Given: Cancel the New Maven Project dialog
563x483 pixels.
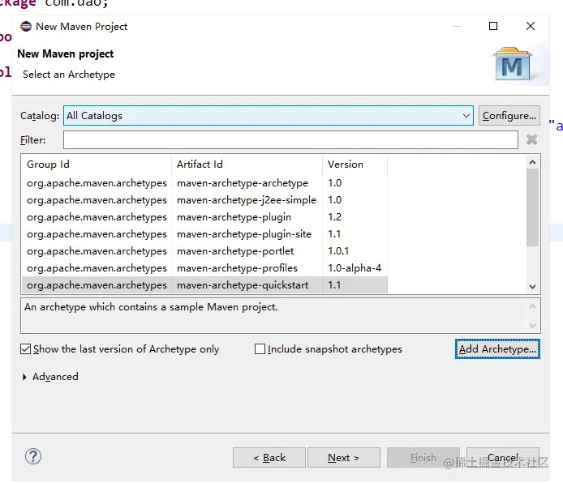Looking at the screenshot, I should [503, 458].
